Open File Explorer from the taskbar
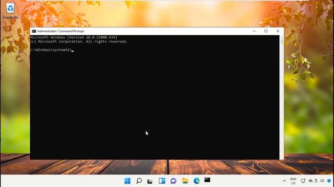 (x=185, y=181)
